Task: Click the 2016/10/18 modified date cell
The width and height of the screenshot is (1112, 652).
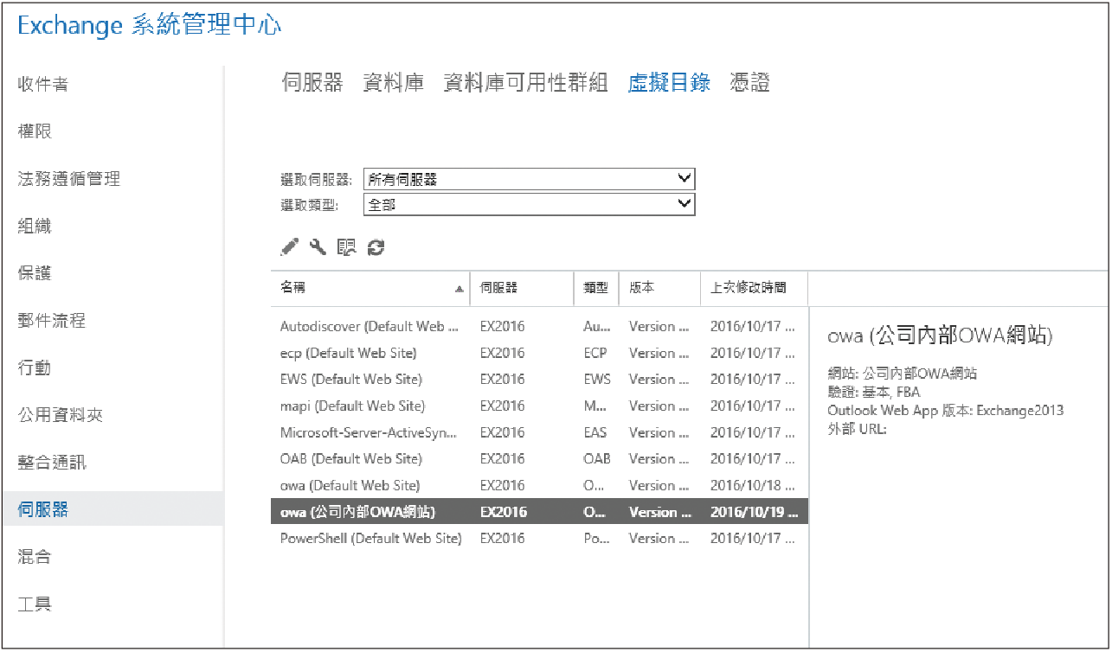Action: [x=753, y=485]
